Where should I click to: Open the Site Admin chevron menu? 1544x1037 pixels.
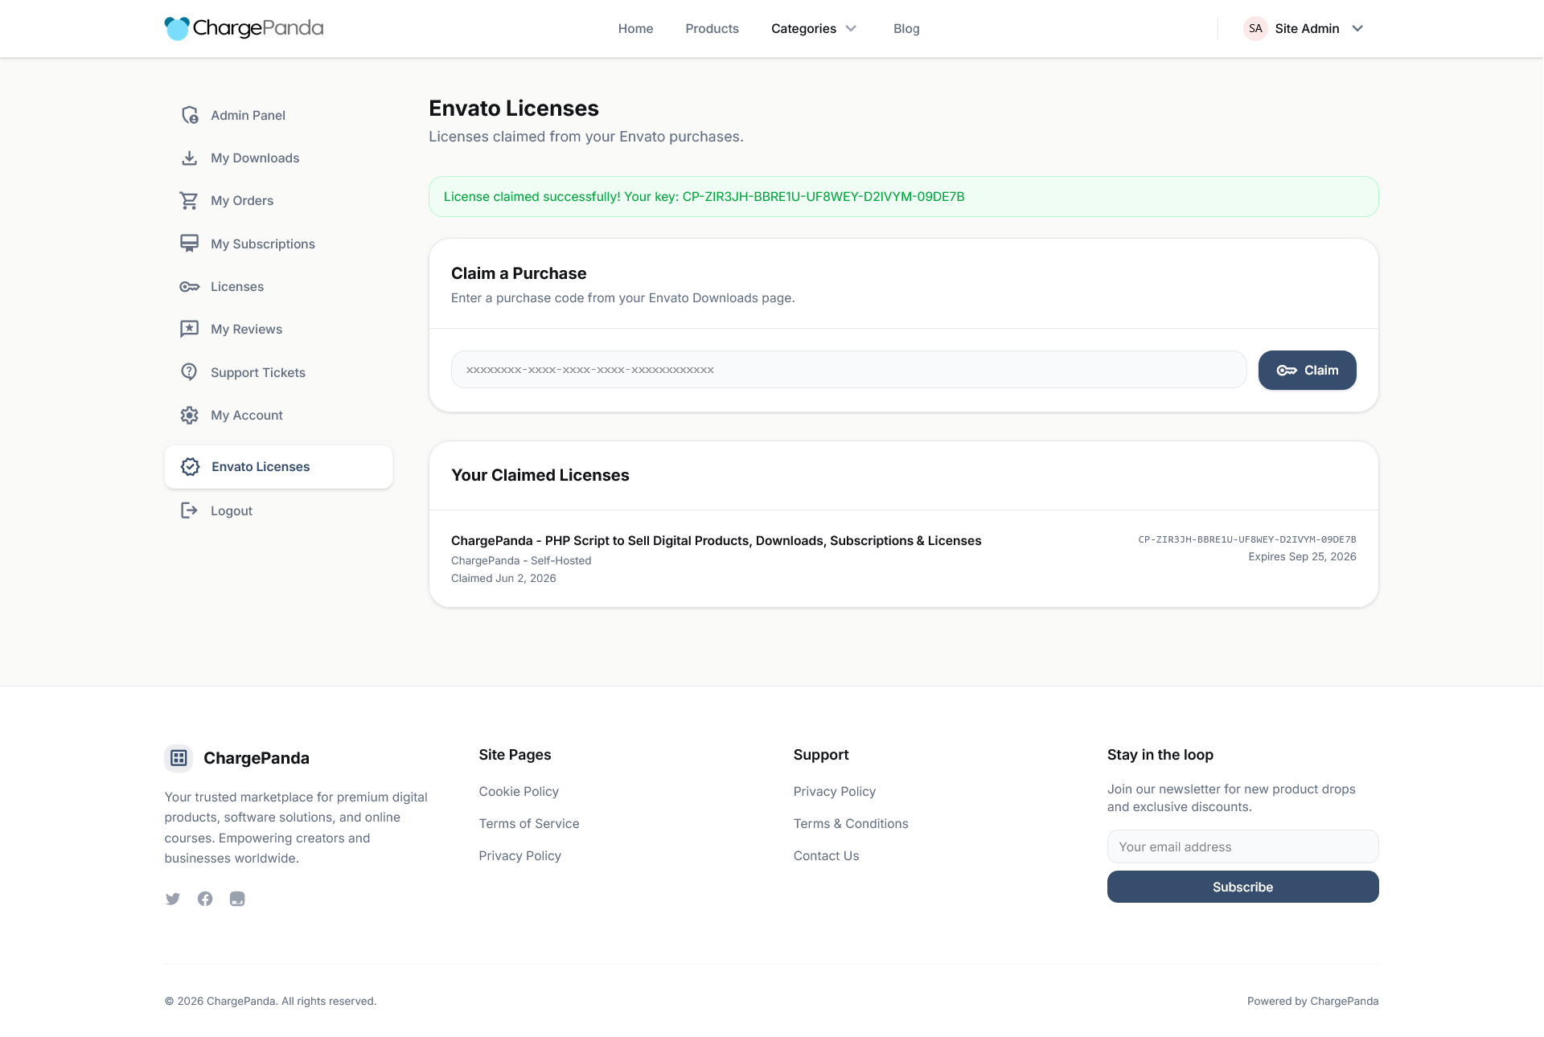[x=1357, y=28]
